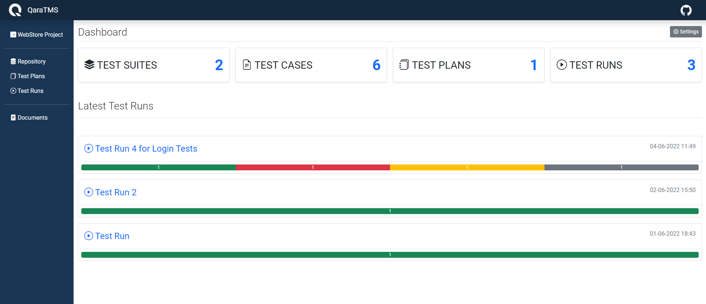Image resolution: width=706 pixels, height=304 pixels.
Task: Open the Test Run 2 link
Action: (x=116, y=192)
